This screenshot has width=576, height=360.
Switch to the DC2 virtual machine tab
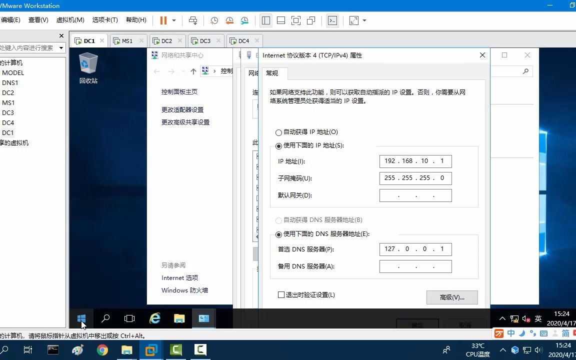(166, 41)
